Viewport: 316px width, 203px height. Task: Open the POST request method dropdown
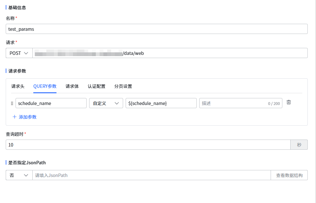19,53
